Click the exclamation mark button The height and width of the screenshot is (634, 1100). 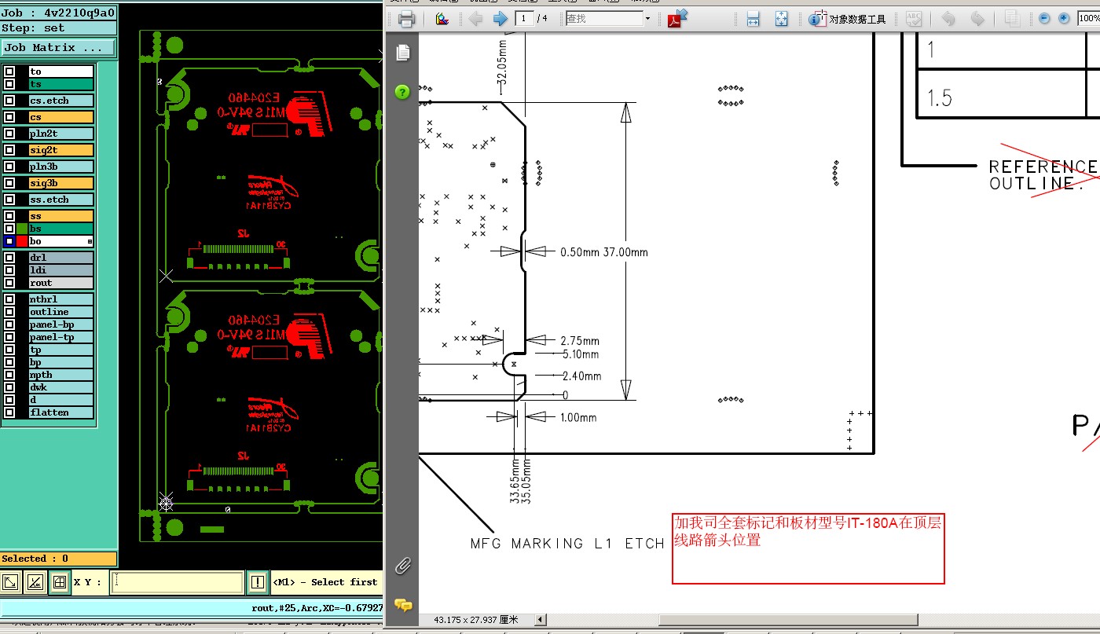[258, 582]
